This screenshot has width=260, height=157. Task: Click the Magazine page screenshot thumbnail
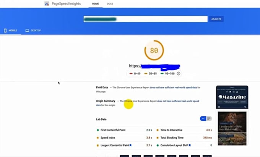point(232,115)
